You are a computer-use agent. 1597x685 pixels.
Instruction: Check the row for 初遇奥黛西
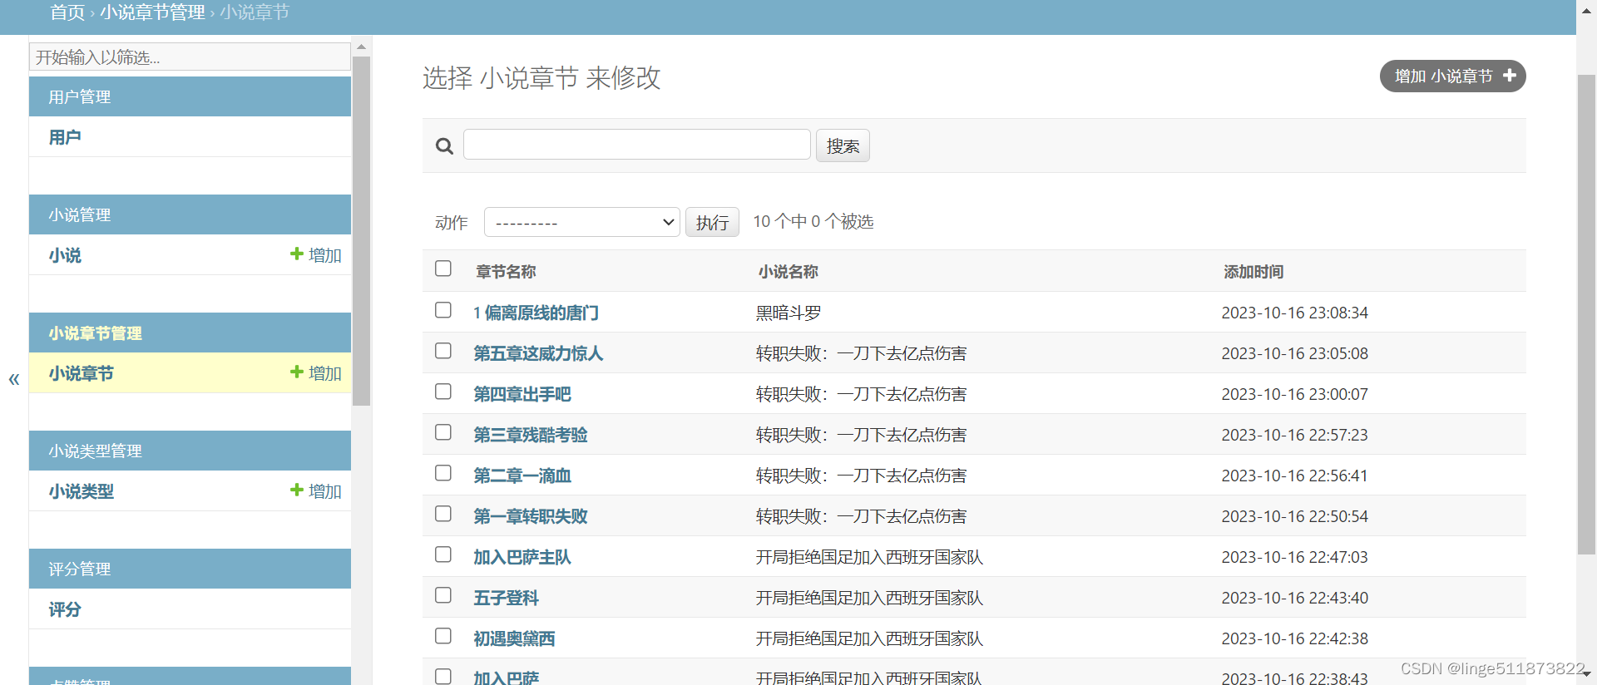point(443,636)
